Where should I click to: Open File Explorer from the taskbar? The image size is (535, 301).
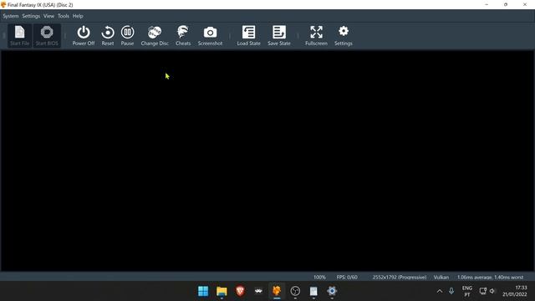[x=222, y=291]
